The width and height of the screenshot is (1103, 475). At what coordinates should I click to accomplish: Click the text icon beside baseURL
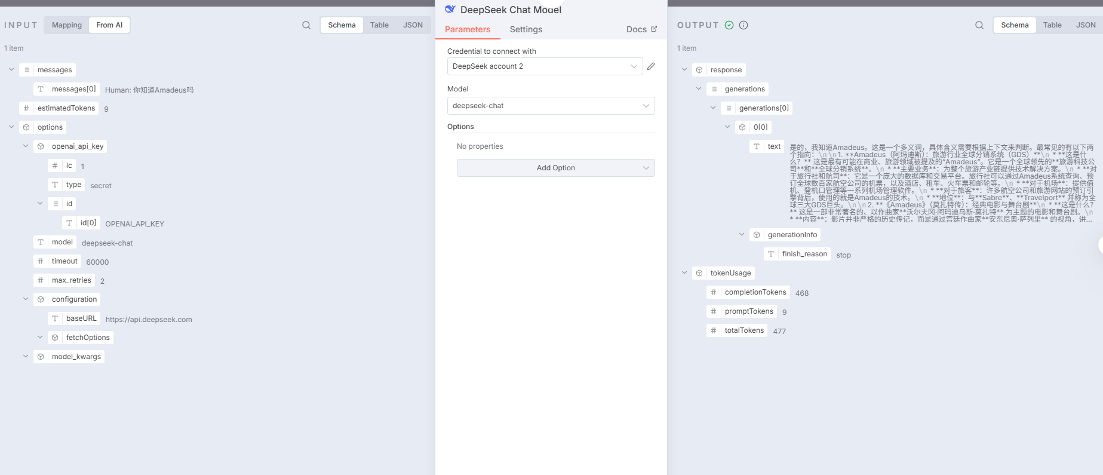pos(55,318)
